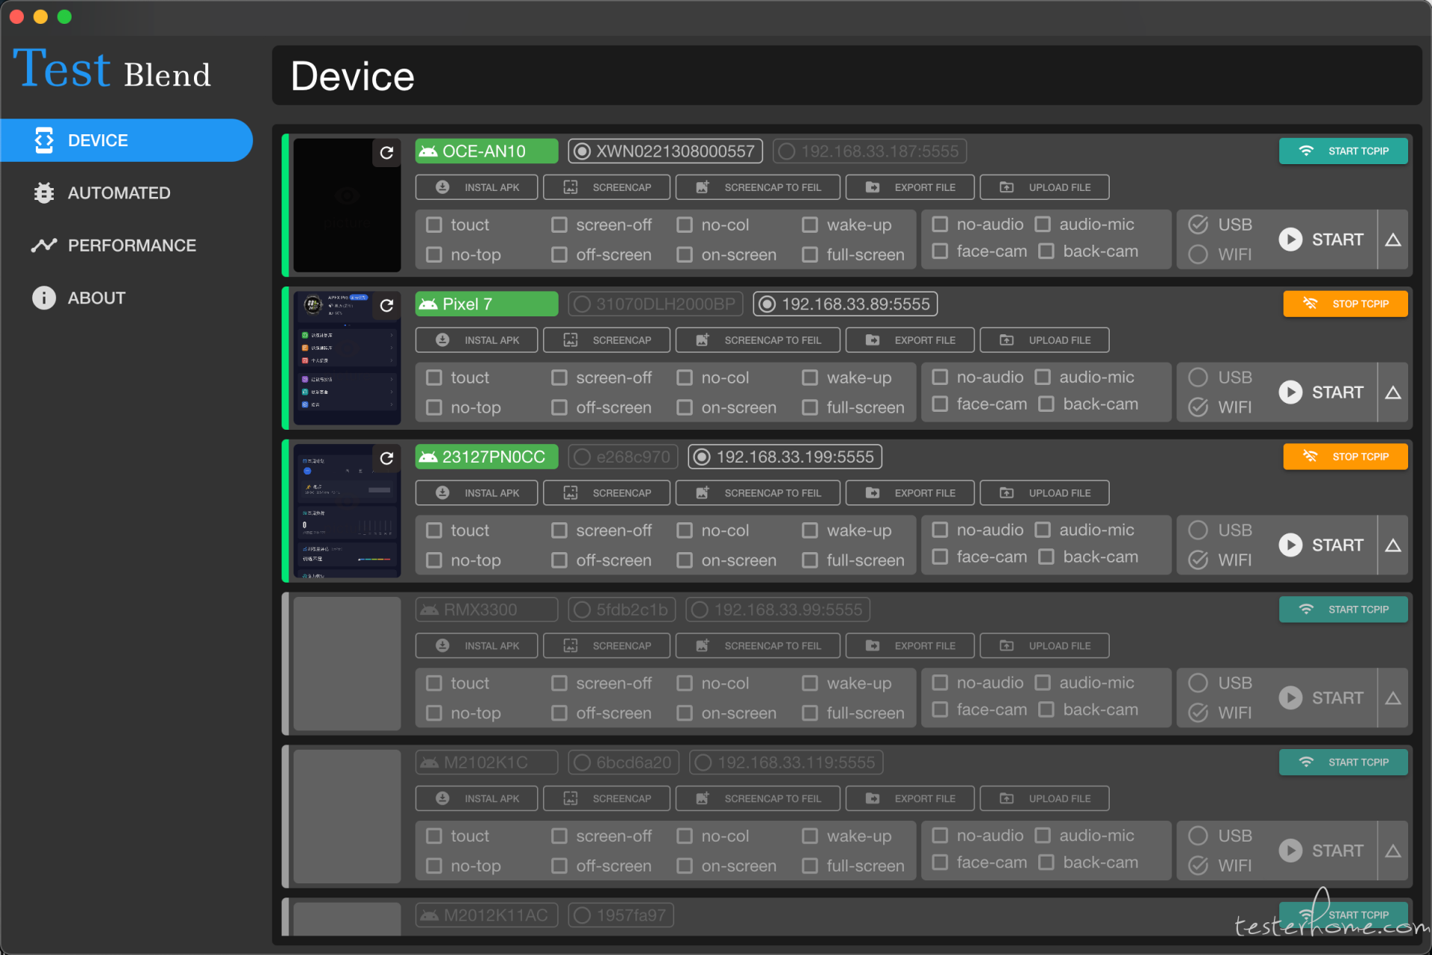1432x955 pixels.
Task: Enable full-screen checkbox for Pixel 7
Action: [x=810, y=407]
